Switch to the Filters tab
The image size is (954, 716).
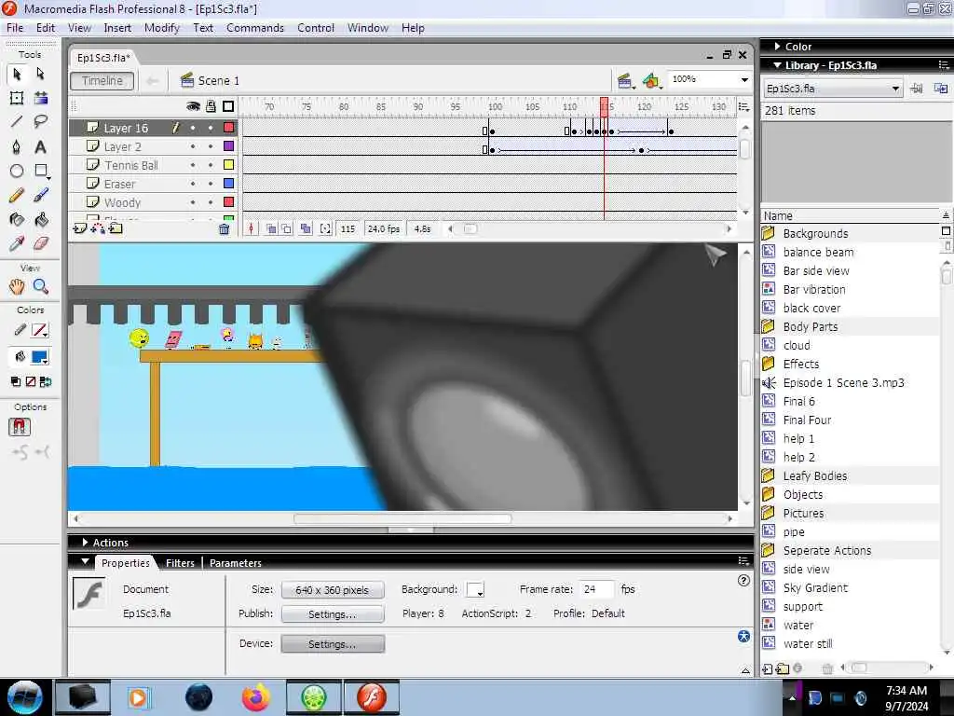pyautogui.click(x=180, y=563)
